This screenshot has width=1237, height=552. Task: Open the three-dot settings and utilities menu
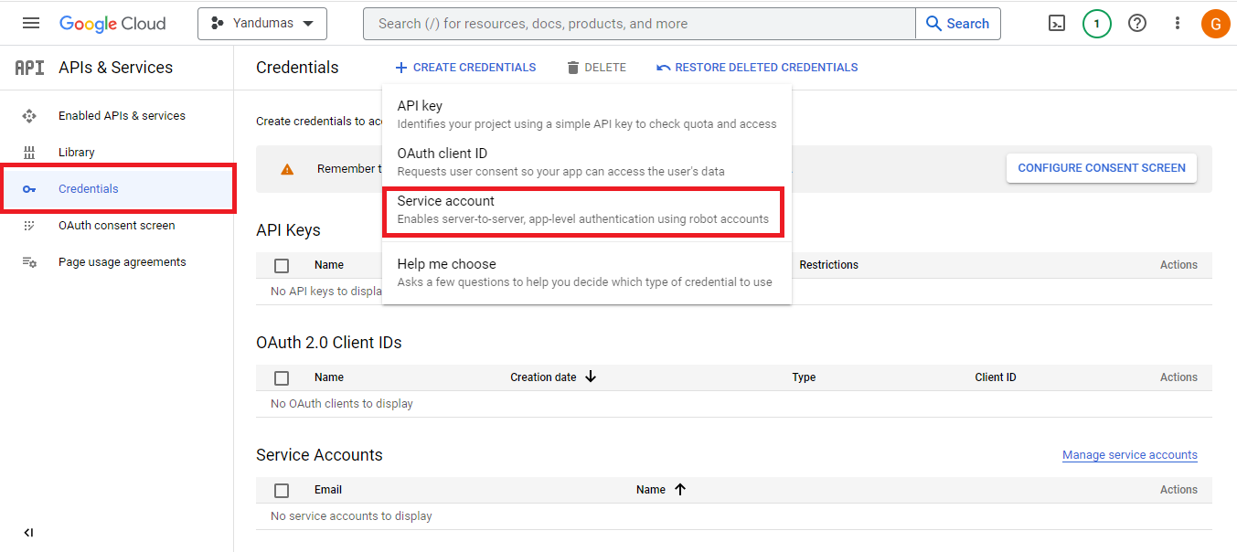tap(1178, 24)
